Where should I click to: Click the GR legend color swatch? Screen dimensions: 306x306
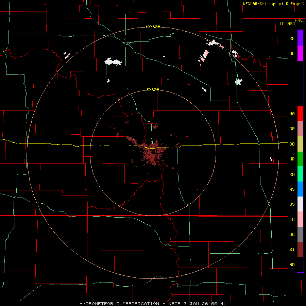300,129
